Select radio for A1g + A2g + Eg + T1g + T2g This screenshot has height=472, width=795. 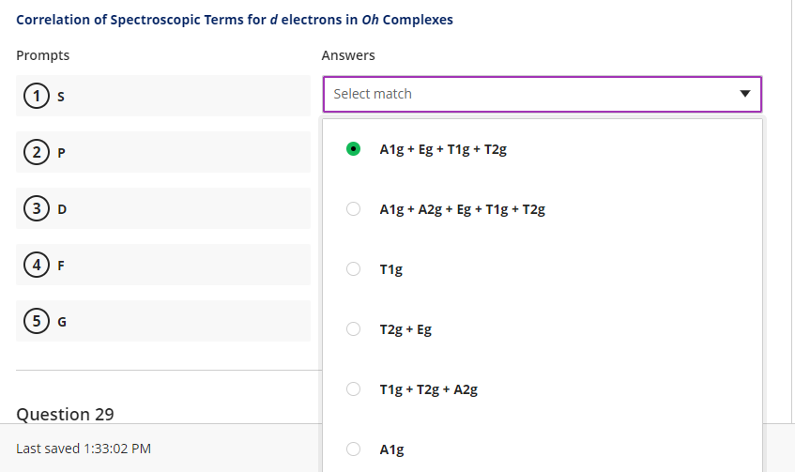click(x=354, y=209)
